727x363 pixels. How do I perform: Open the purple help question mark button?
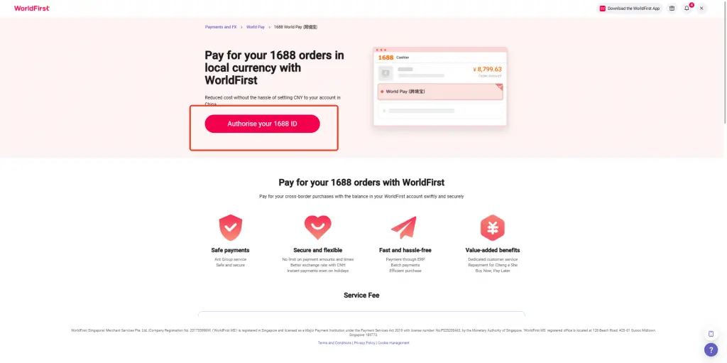pos(711,350)
